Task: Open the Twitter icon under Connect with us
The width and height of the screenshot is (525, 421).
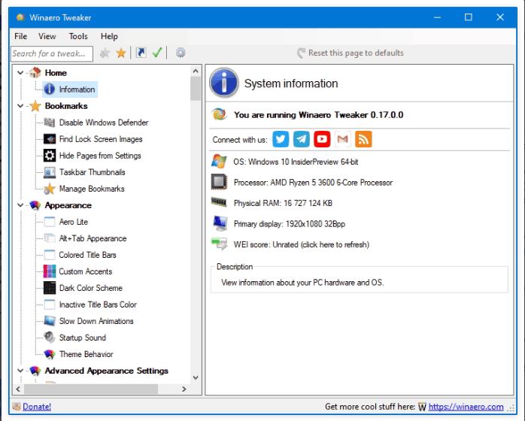Action: coord(281,139)
